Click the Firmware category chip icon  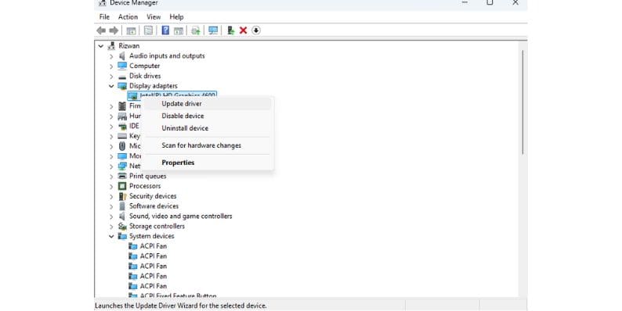122,106
